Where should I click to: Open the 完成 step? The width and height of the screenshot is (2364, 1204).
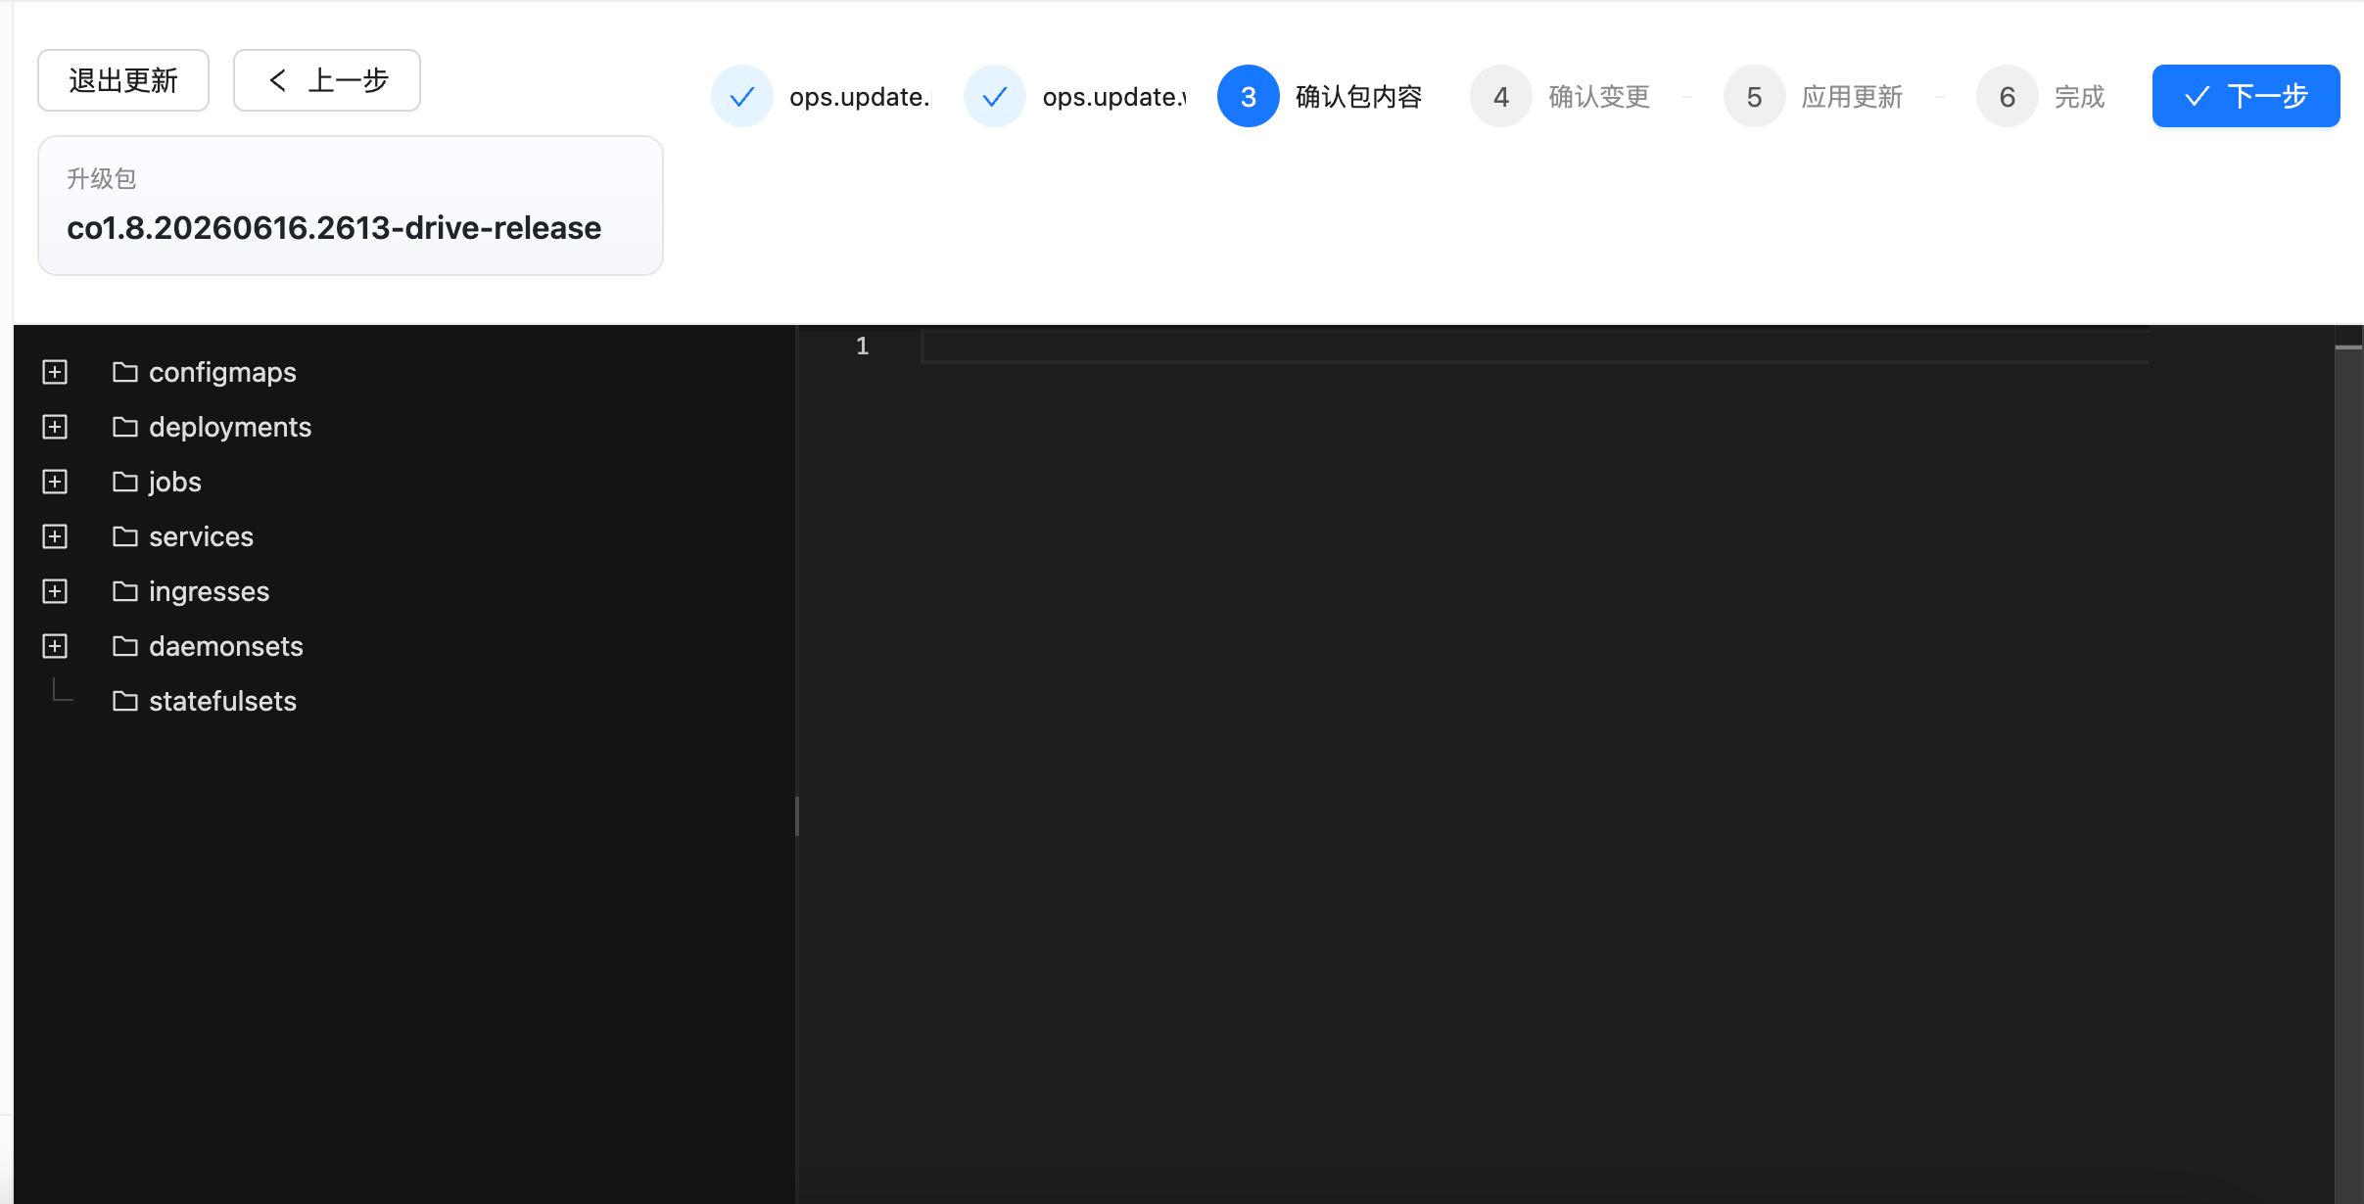pyautogui.click(x=2080, y=97)
